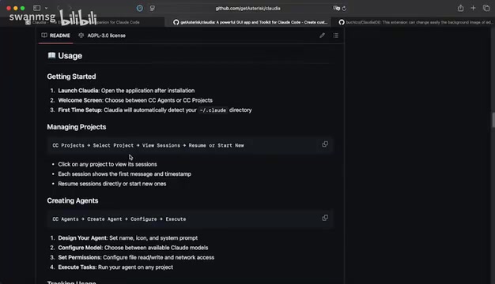Image resolution: width=495 pixels, height=284 pixels.
Task: Click the Configure Model list item
Action: (x=133, y=248)
